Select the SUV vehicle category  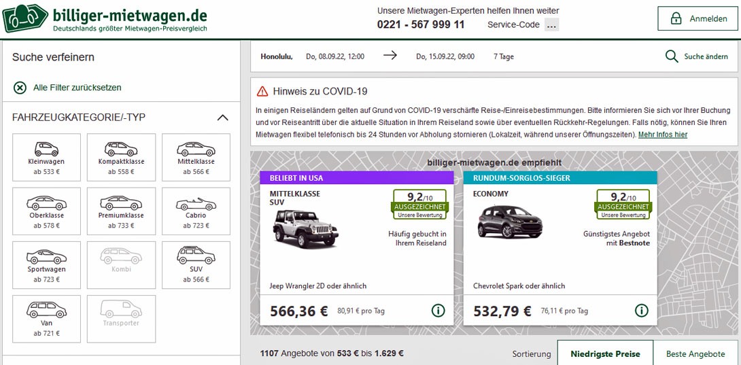tap(196, 265)
